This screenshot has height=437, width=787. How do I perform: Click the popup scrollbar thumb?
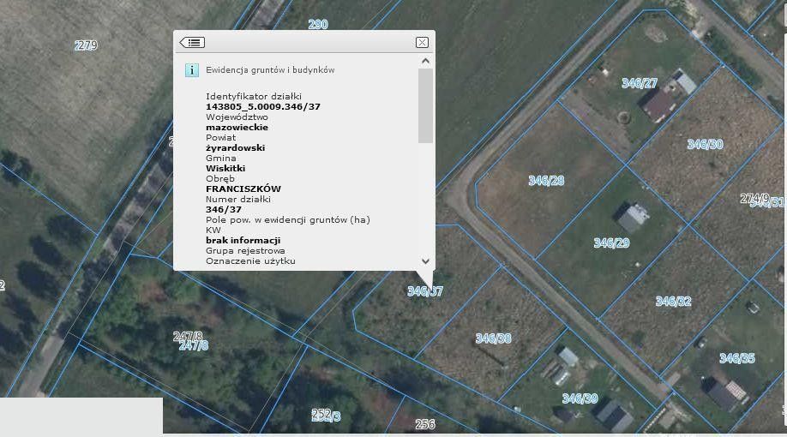click(x=425, y=105)
